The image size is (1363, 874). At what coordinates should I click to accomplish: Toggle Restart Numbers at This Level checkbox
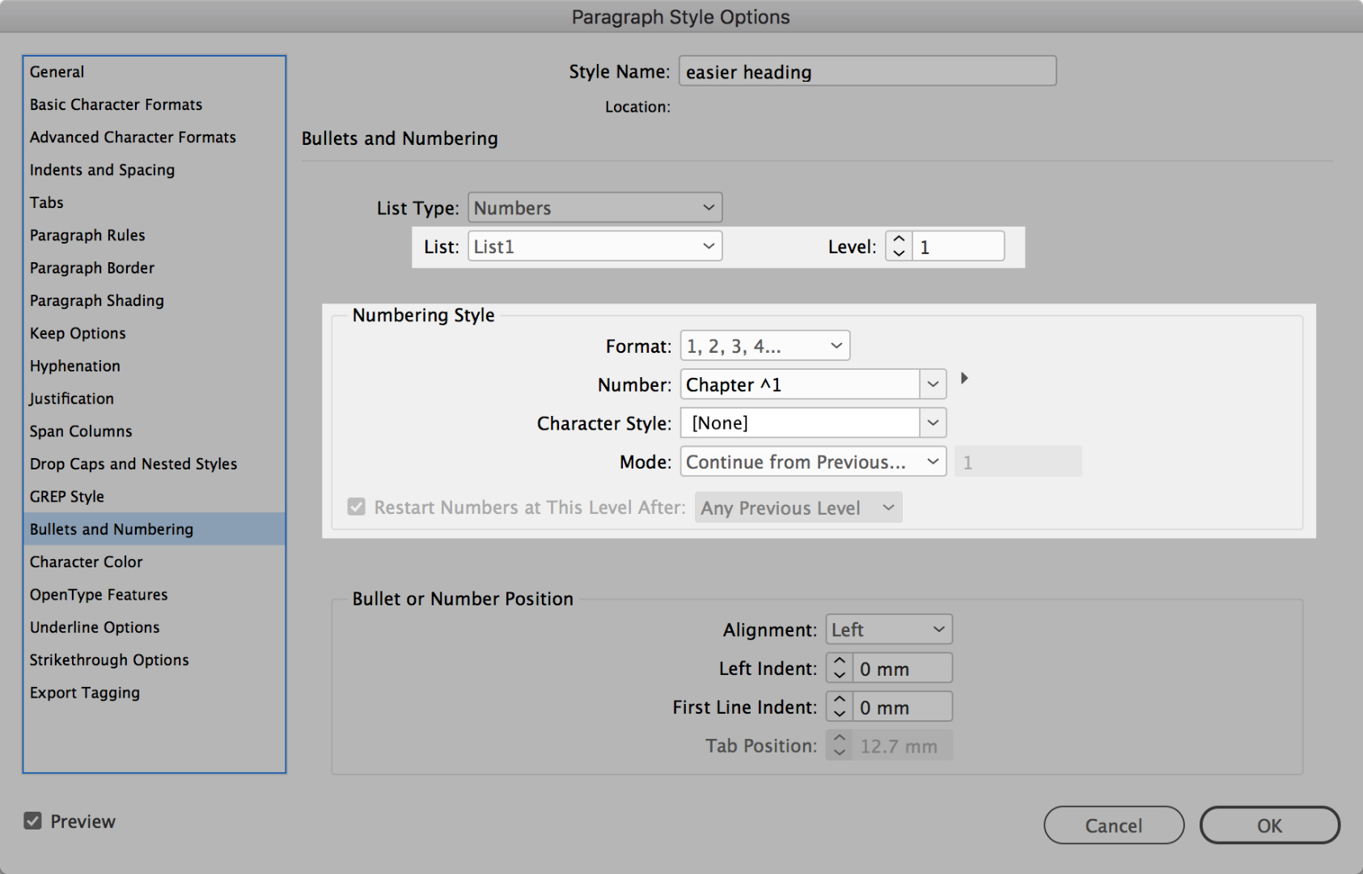pyautogui.click(x=356, y=507)
